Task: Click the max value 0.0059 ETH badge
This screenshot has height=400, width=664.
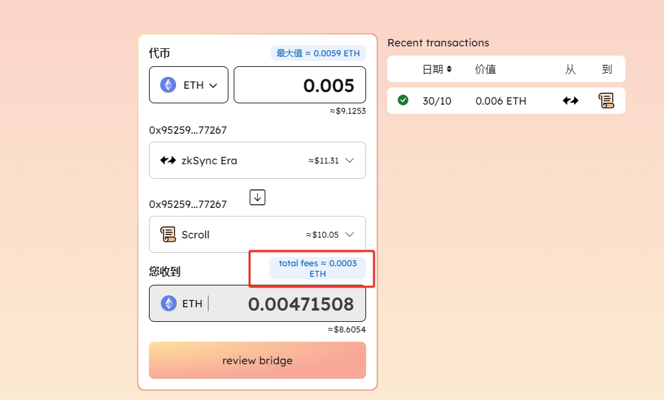Action: pyautogui.click(x=318, y=54)
